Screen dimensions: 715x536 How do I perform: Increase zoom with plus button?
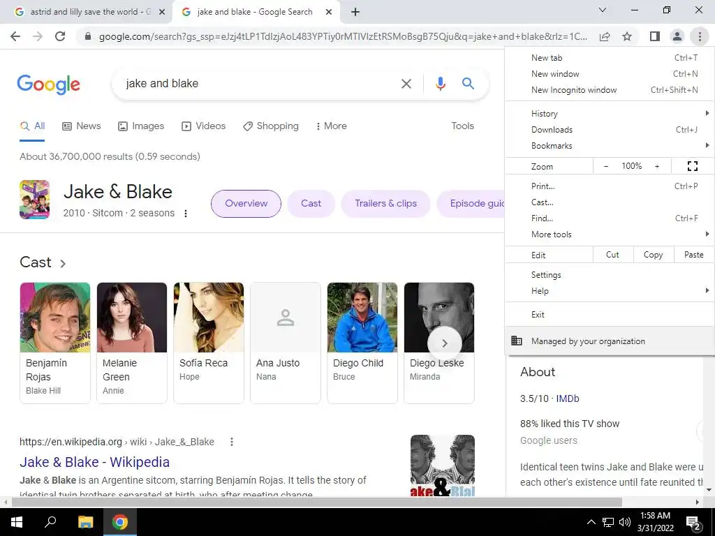(657, 166)
